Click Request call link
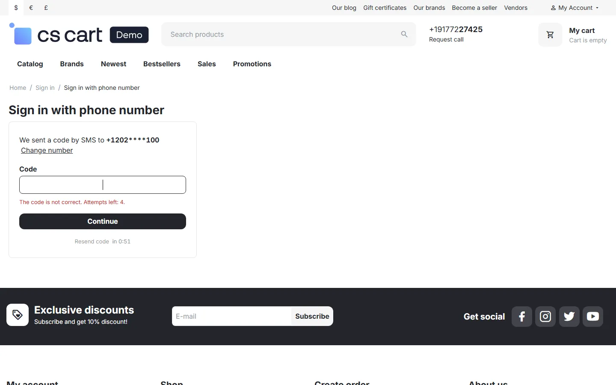The height and width of the screenshot is (385, 616). pyautogui.click(x=446, y=39)
